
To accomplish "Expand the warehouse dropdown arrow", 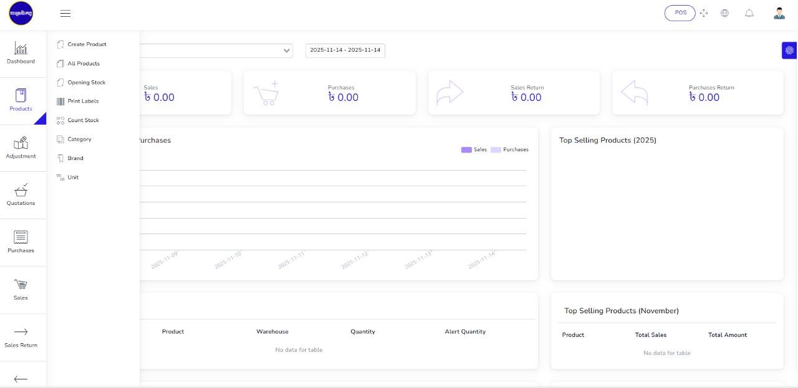I will pyautogui.click(x=287, y=50).
